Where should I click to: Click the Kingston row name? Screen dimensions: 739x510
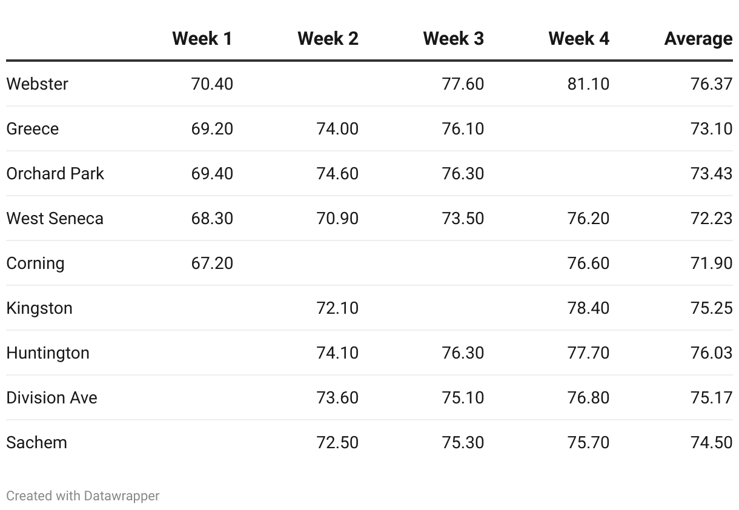[39, 308]
